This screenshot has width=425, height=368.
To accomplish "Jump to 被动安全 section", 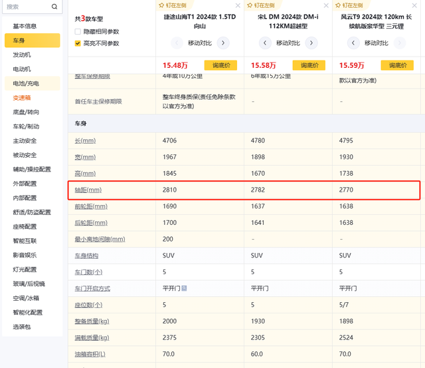I will point(25,155).
